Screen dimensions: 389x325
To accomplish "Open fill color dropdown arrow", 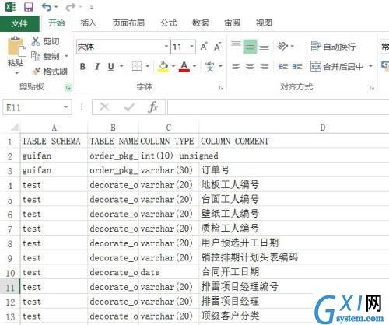I will point(173,66).
